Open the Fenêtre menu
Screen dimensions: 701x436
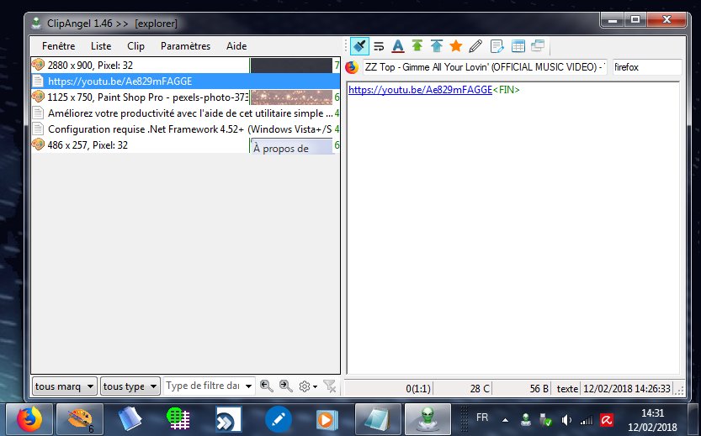point(59,46)
